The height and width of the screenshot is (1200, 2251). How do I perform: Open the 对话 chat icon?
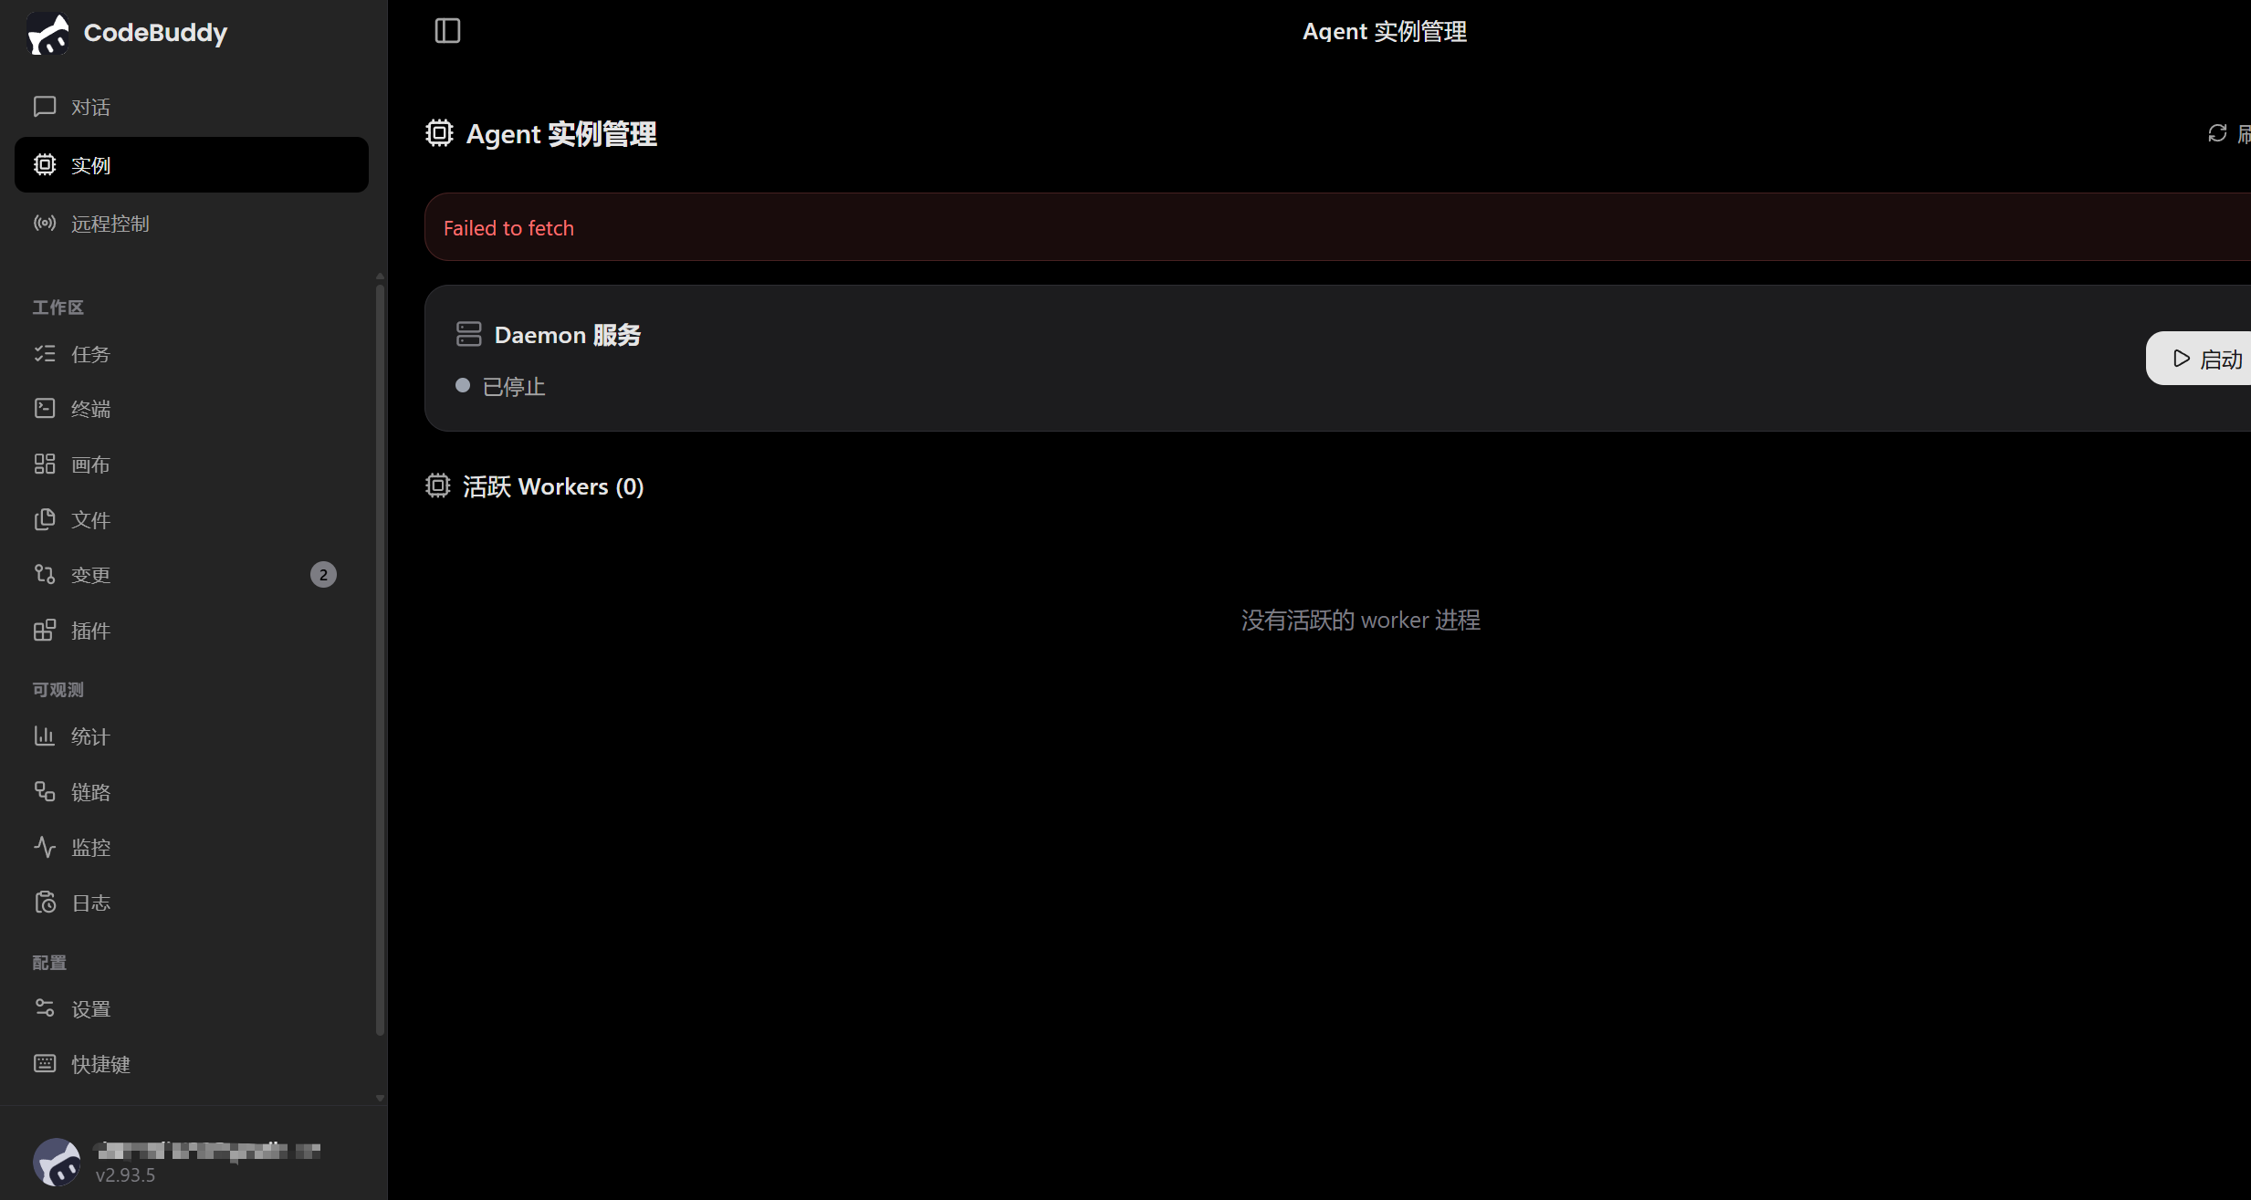pyautogui.click(x=45, y=107)
